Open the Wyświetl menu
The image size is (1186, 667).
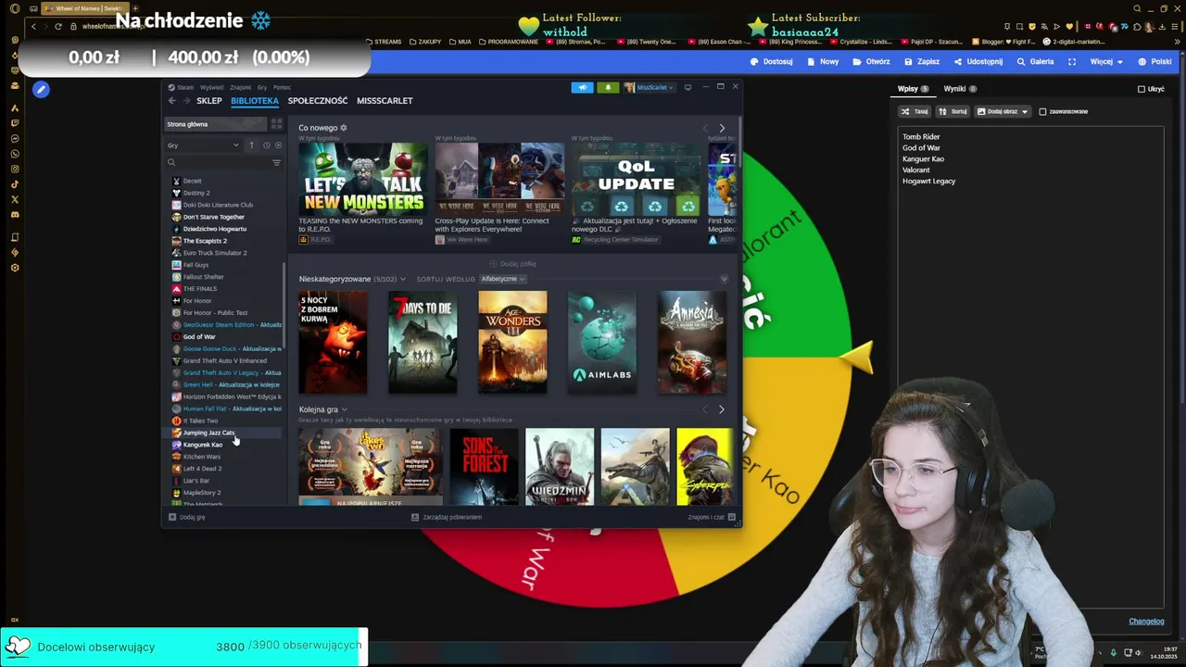(x=212, y=87)
